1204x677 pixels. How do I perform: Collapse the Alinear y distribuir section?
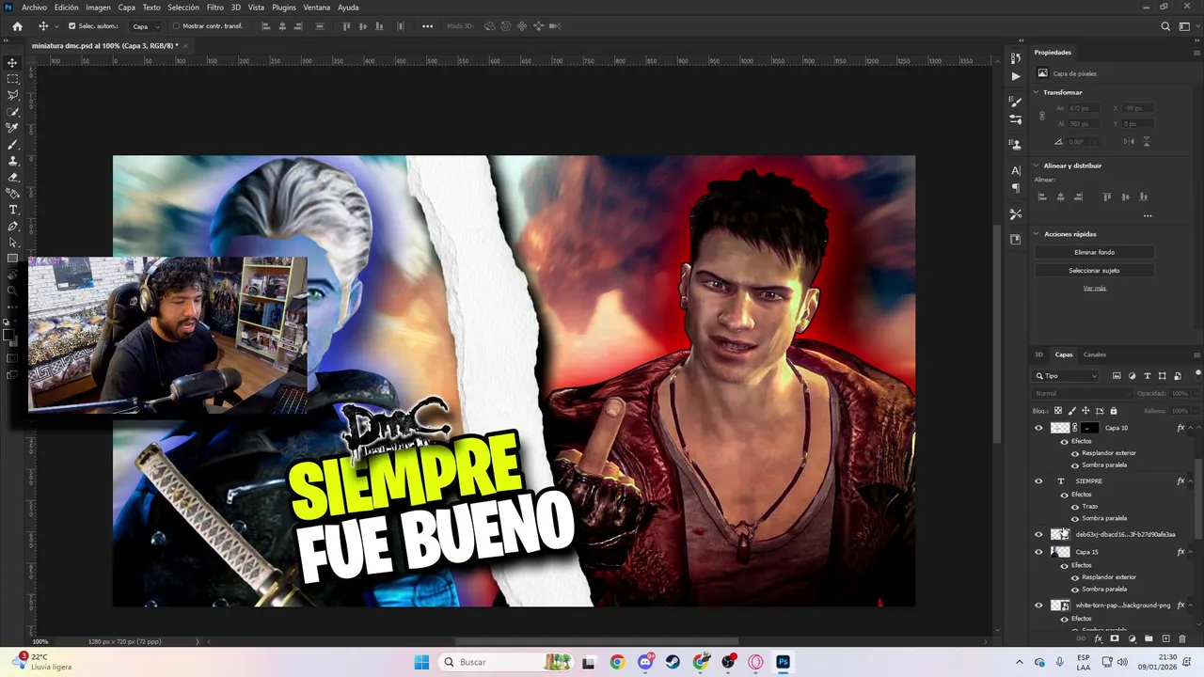1037,165
